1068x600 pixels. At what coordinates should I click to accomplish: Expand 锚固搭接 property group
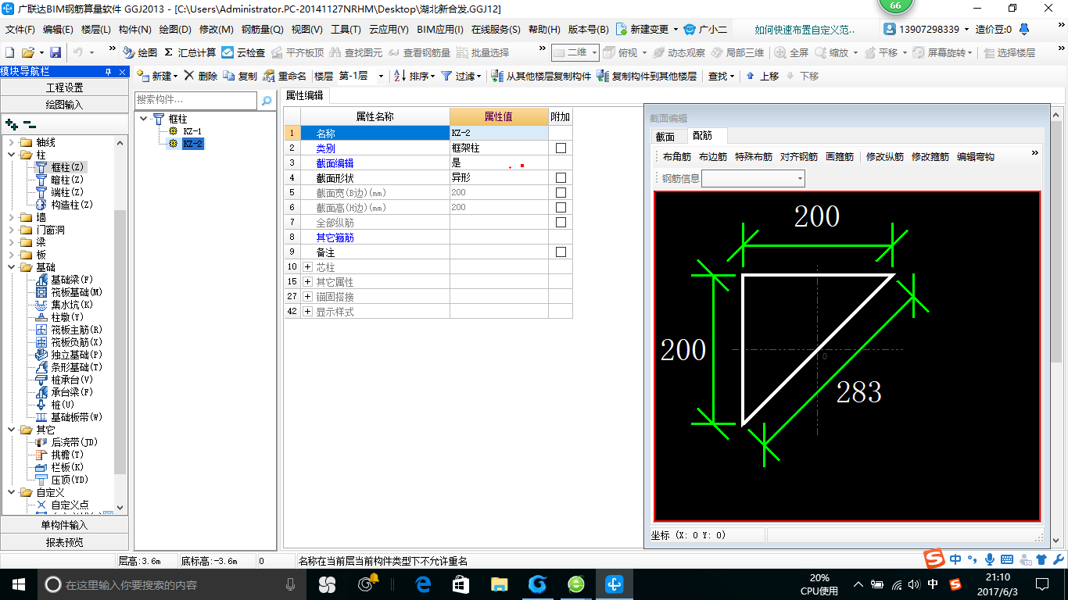[x=307, y=297]
